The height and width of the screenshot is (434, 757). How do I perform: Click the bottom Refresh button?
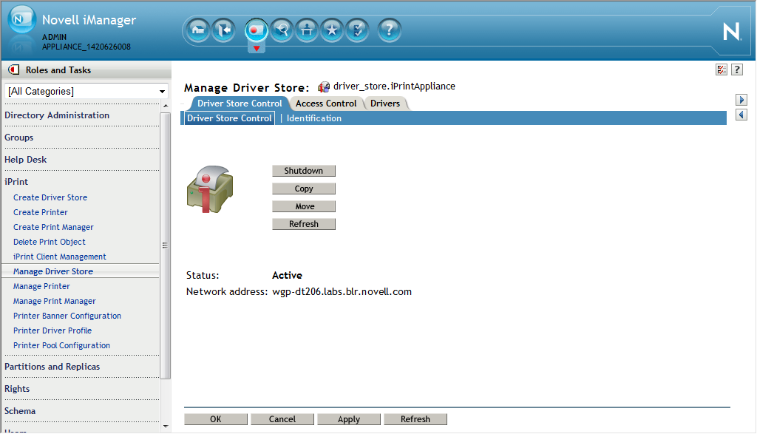415,419
